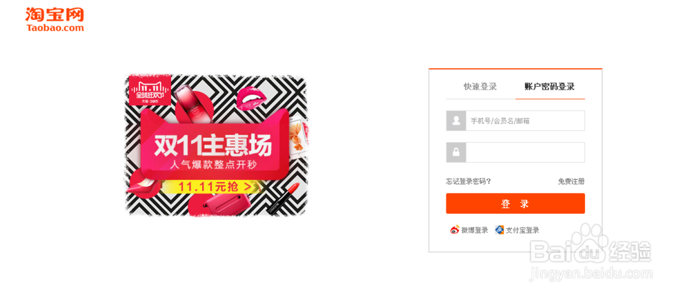Focus the password input field
This screenshot has width=690, height=297.
point(525,152)
